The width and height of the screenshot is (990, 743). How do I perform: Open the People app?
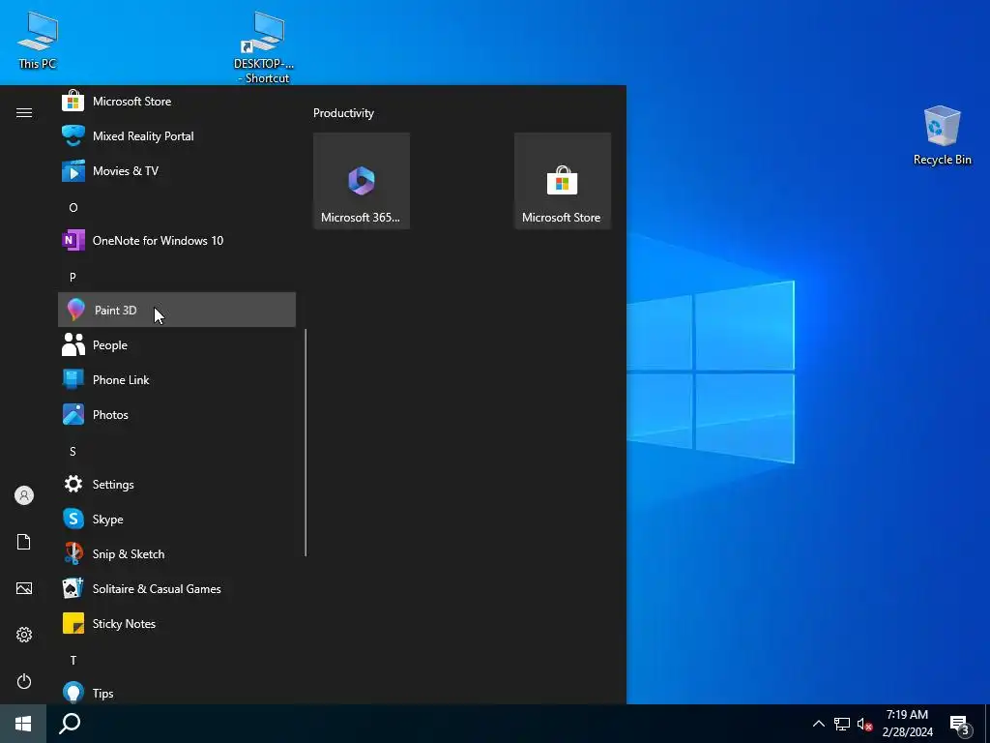(x=177, y=345)
